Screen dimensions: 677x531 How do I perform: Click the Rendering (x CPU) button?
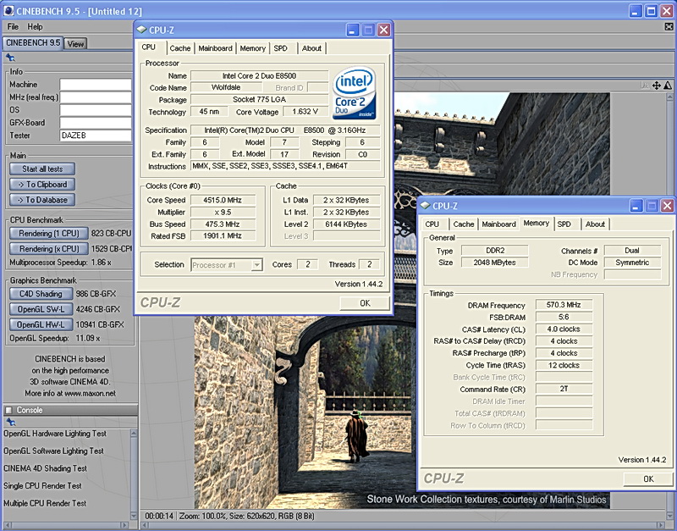(x=48, y=249)
